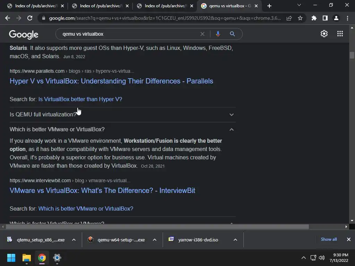Clear the Google search box text
The height and width of the screenshot is (266, 355).
202,34
